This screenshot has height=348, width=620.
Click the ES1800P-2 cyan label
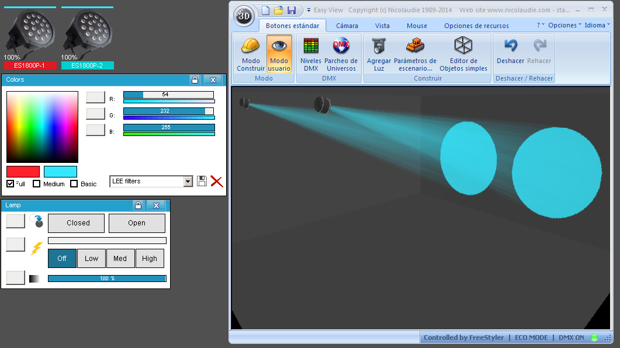(88, 65)
